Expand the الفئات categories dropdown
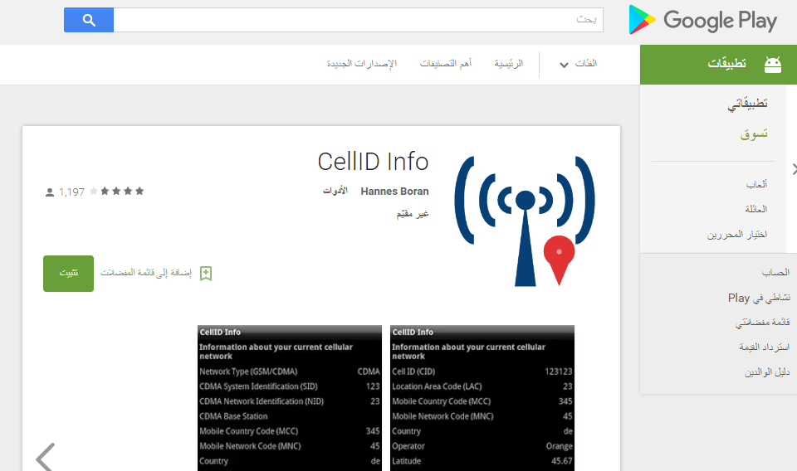This screenshot has width=797, height=471. coord(578,64)
